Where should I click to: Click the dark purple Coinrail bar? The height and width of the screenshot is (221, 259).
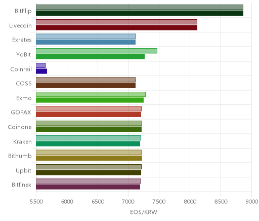coord(41,71)
